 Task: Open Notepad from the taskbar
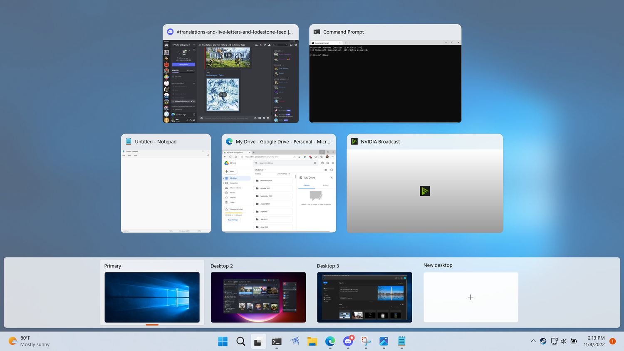point(401,341)
